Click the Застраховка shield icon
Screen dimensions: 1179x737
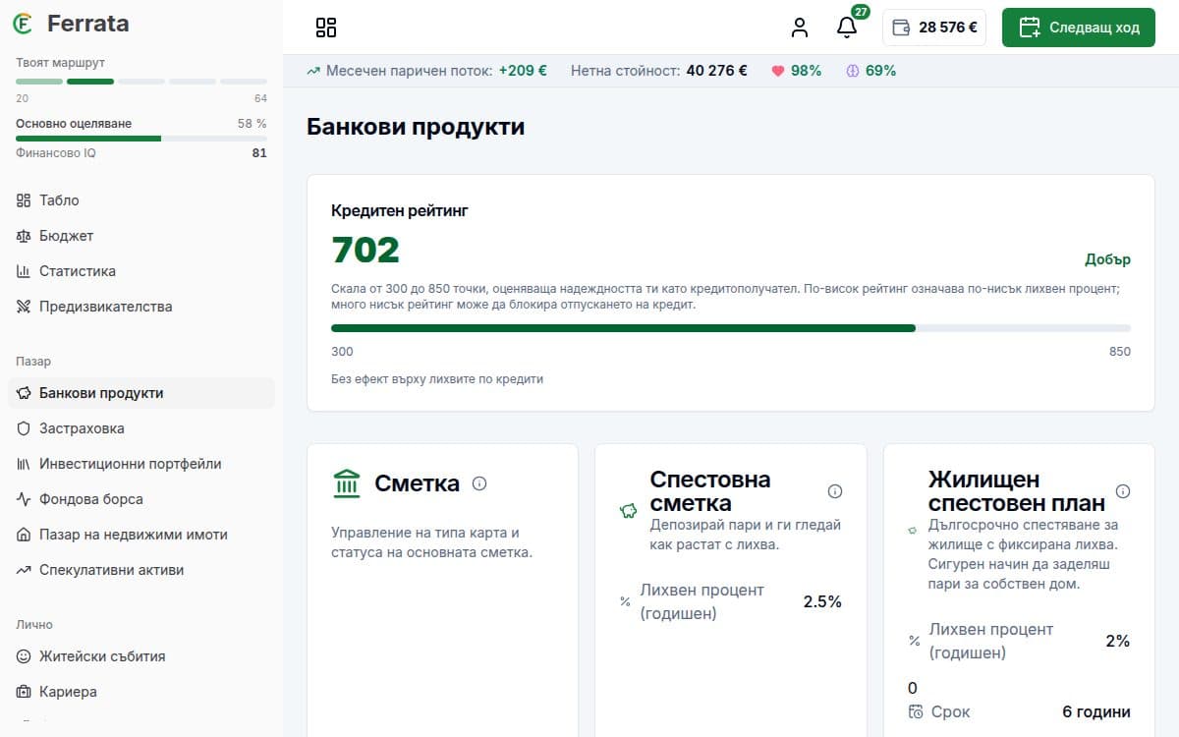tap(24, 428)
